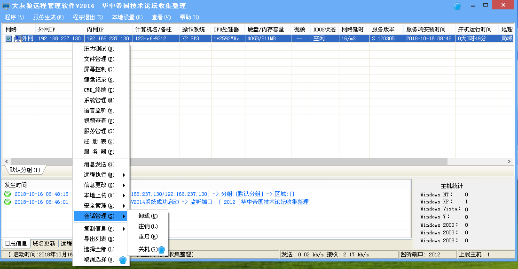Expand the 远程执行 submenu arrow

124,175
